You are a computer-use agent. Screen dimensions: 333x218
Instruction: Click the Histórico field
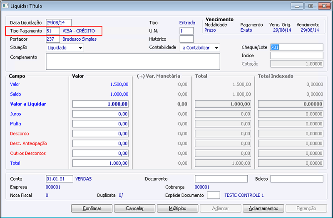pyautogui.click(x=186, y=39)
